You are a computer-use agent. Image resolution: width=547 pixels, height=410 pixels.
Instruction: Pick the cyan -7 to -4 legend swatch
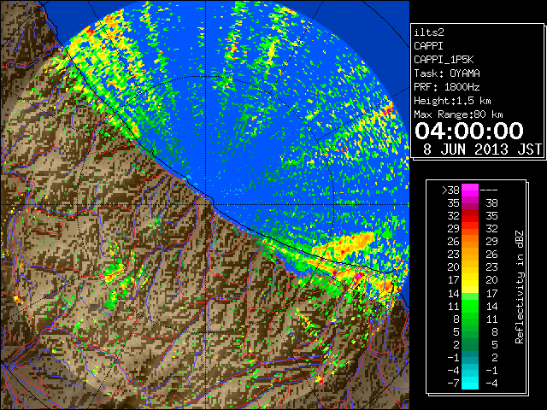470,383
